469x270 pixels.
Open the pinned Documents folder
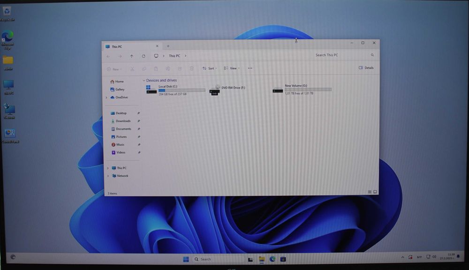pos(121,129)
